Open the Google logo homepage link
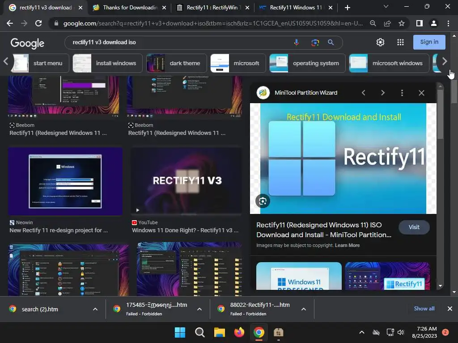 pos(27,43)
